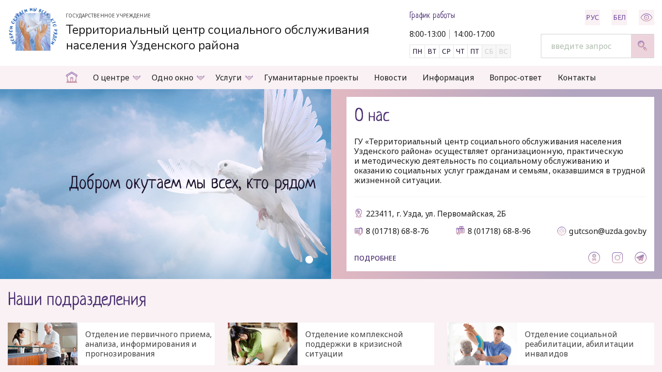Open the Telegram channel icon

641,258
